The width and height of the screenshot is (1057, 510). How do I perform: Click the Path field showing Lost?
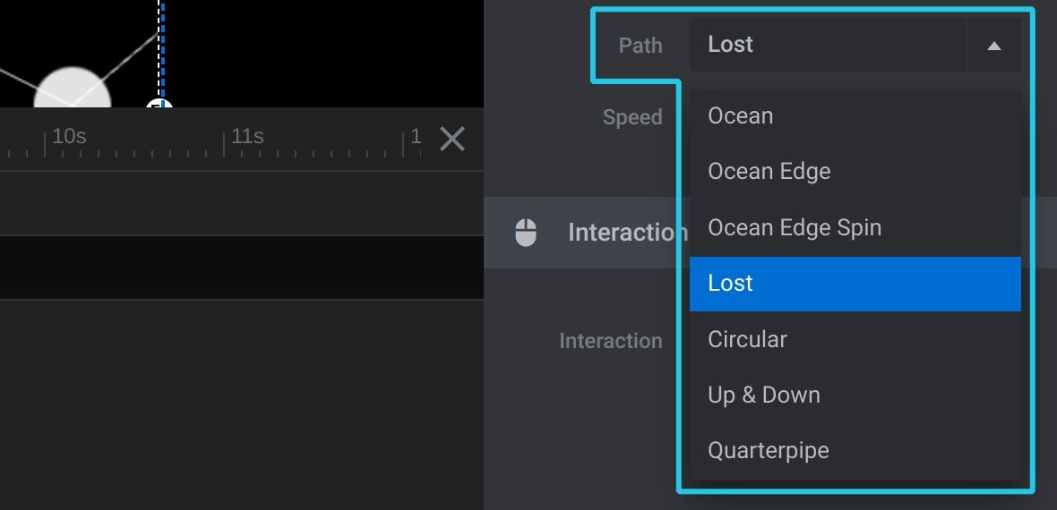click(x=828, y=45)
